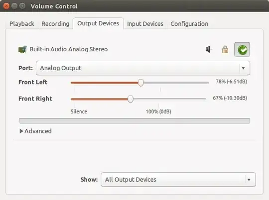Open the Input Devices tab
269x200 pixels.
coord(145,24)
